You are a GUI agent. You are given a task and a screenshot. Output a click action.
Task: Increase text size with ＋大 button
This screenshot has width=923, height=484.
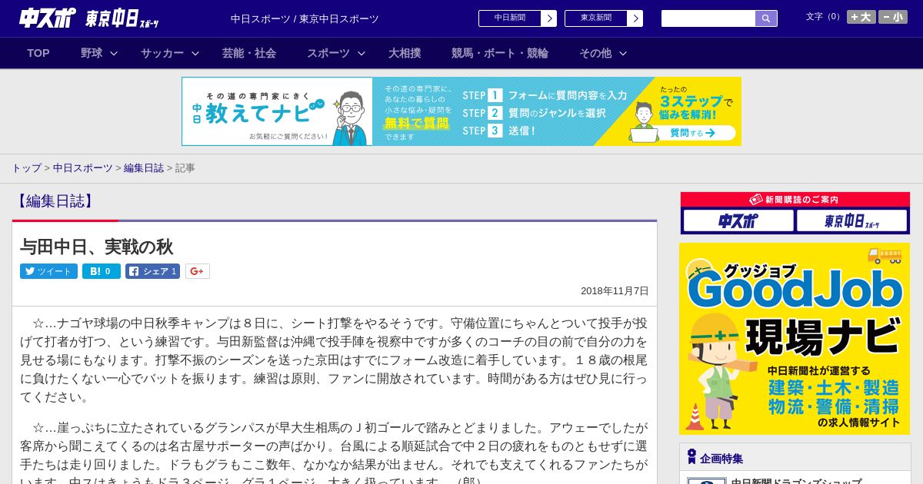tap(861, 17)
